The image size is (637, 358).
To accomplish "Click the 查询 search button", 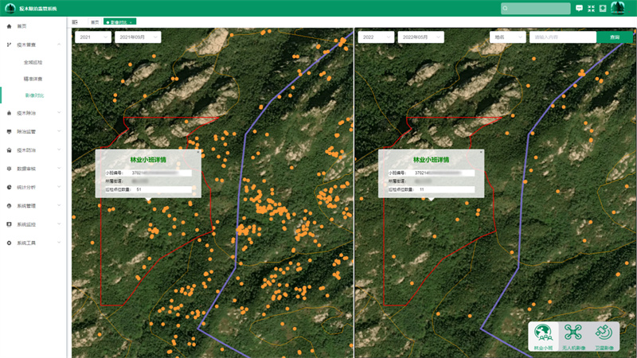I will (x=614, y=37).
